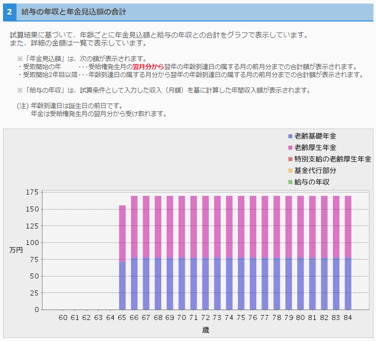Click the age 65 bar's pink segment
The height and width of the screenshot is (341, 376).
click(x=122, y=233)
